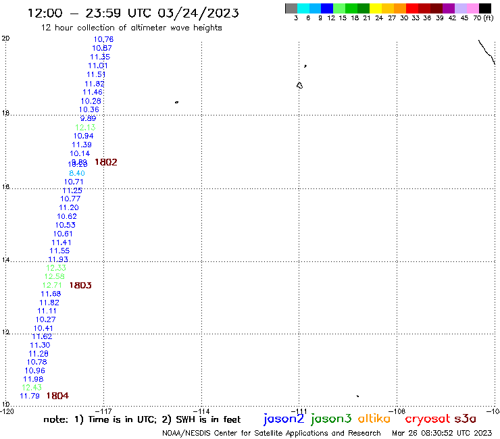Image resolution: width=500 pixels, height=439 pixels.
Task: Select the 10.36 reading near latitude 18
Action: point(89,109)
